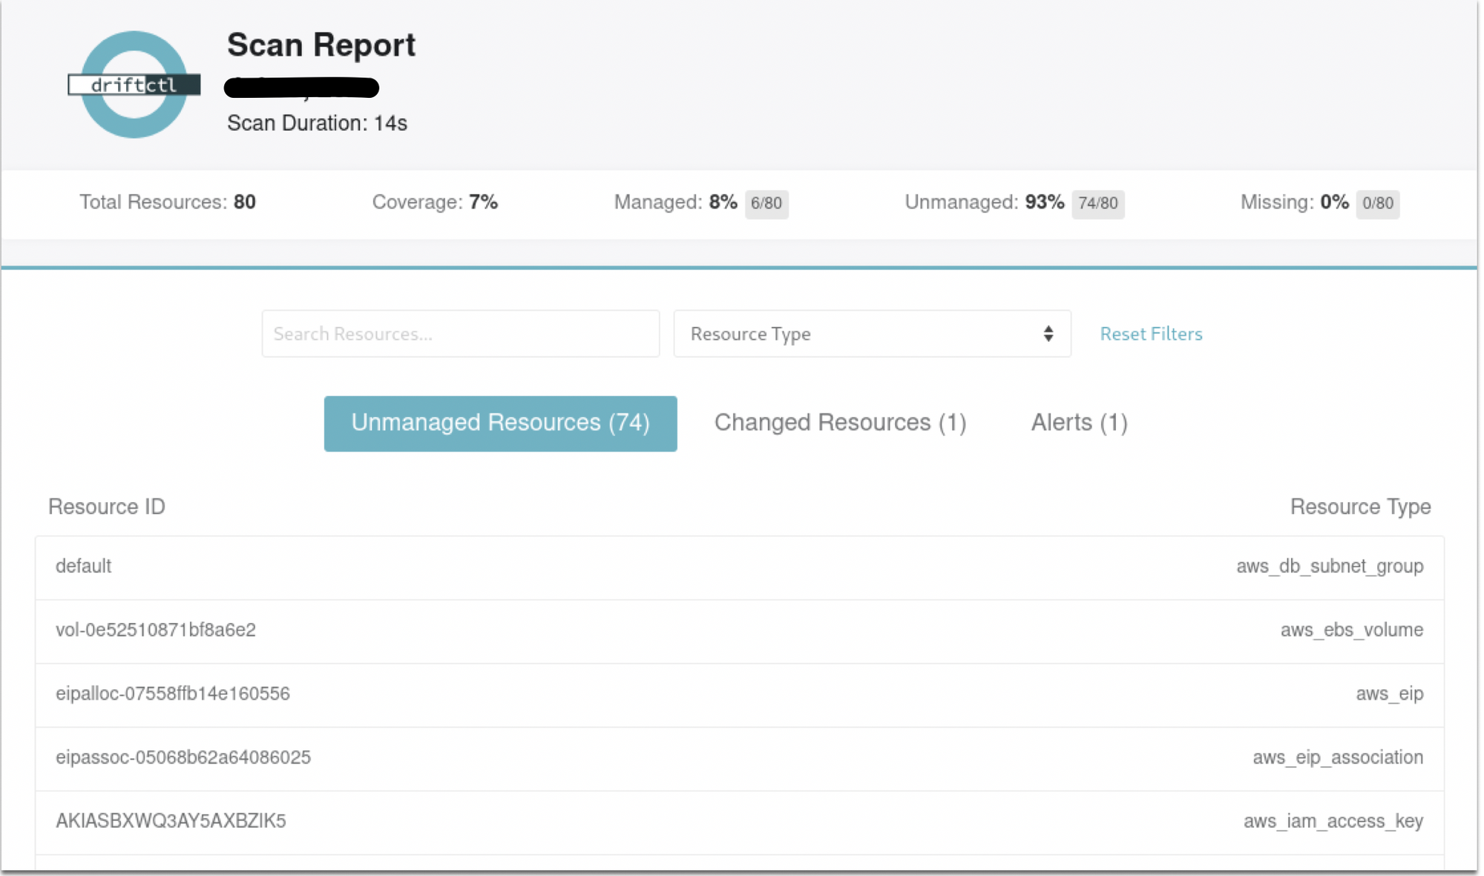Click the Total Resources 80 statistic
1484x876 pixels.
pyautogui.click(x=168, y=202)
